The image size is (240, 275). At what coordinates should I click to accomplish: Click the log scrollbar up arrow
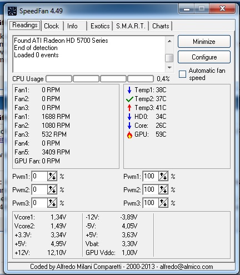pos(169,41)
